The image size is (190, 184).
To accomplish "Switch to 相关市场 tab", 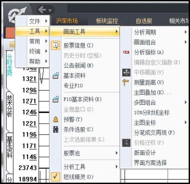I will point(179,21).
